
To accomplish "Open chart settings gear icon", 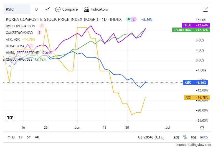I will click(202, 128).
